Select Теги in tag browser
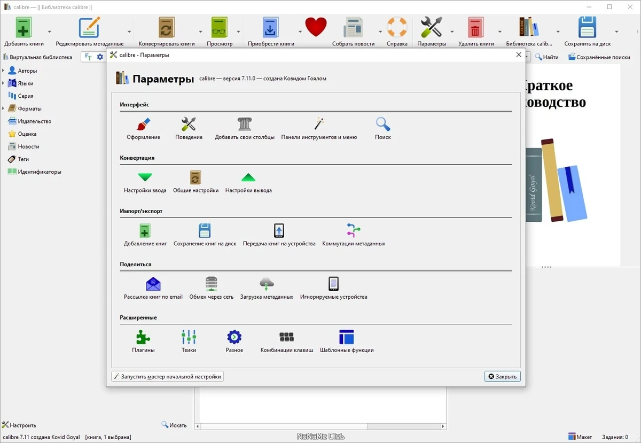Image resolution: width=641 pixels, height=443 pixels. point(18,159)
